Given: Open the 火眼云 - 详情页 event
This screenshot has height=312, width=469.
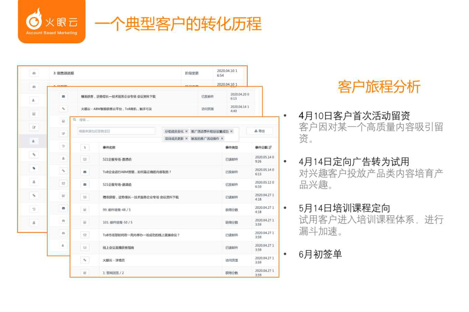Looking at the screenshot, I should [114, 260].
